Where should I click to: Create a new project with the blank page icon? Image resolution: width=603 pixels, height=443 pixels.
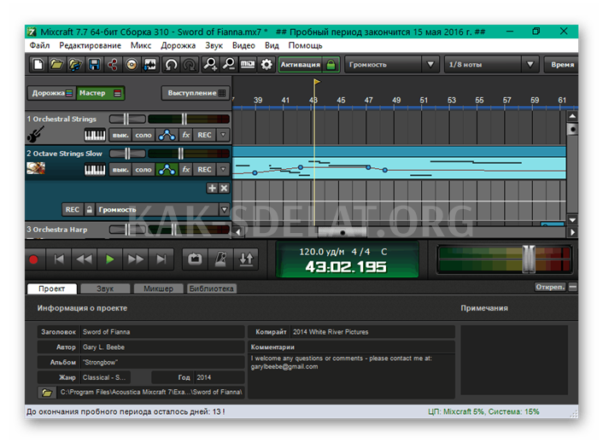click(x=38, y=65)
